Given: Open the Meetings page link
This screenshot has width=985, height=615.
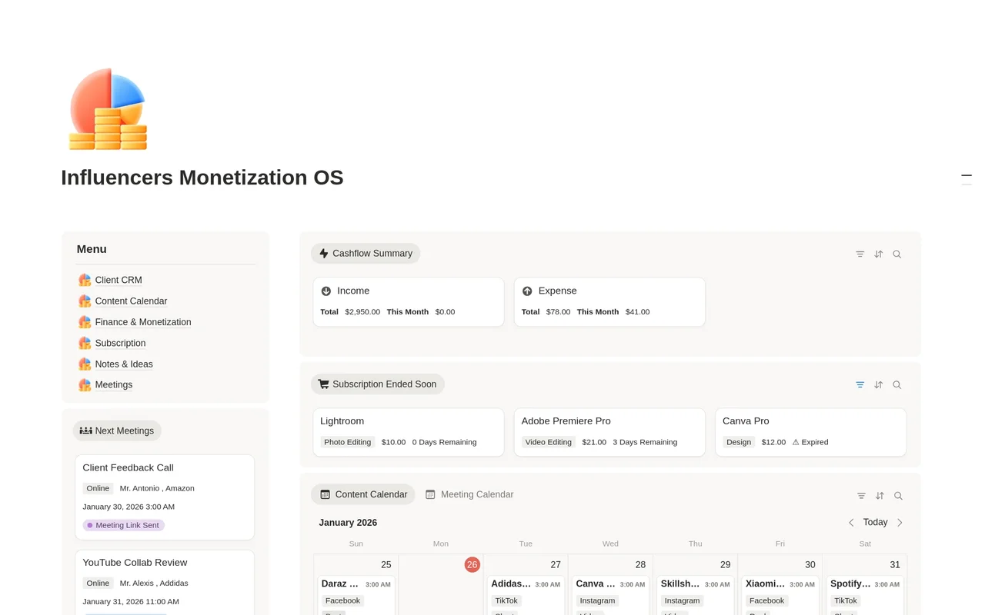Looking at the screenshot, I should tap(114, 384).
